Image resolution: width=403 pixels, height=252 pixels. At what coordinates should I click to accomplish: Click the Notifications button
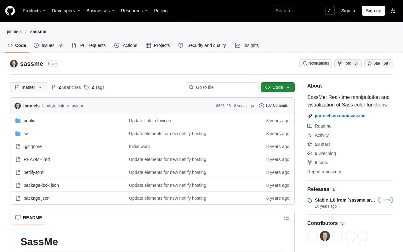pos(315,63)
